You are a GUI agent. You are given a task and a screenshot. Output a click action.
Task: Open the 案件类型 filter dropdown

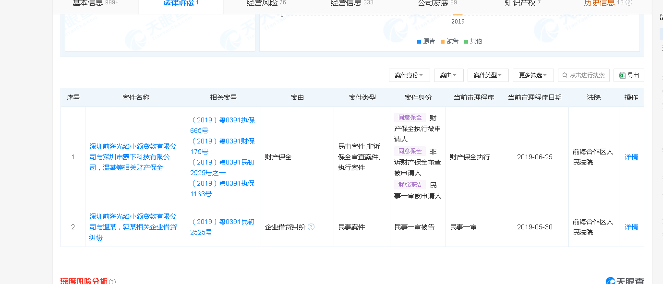tap(488, 75)
